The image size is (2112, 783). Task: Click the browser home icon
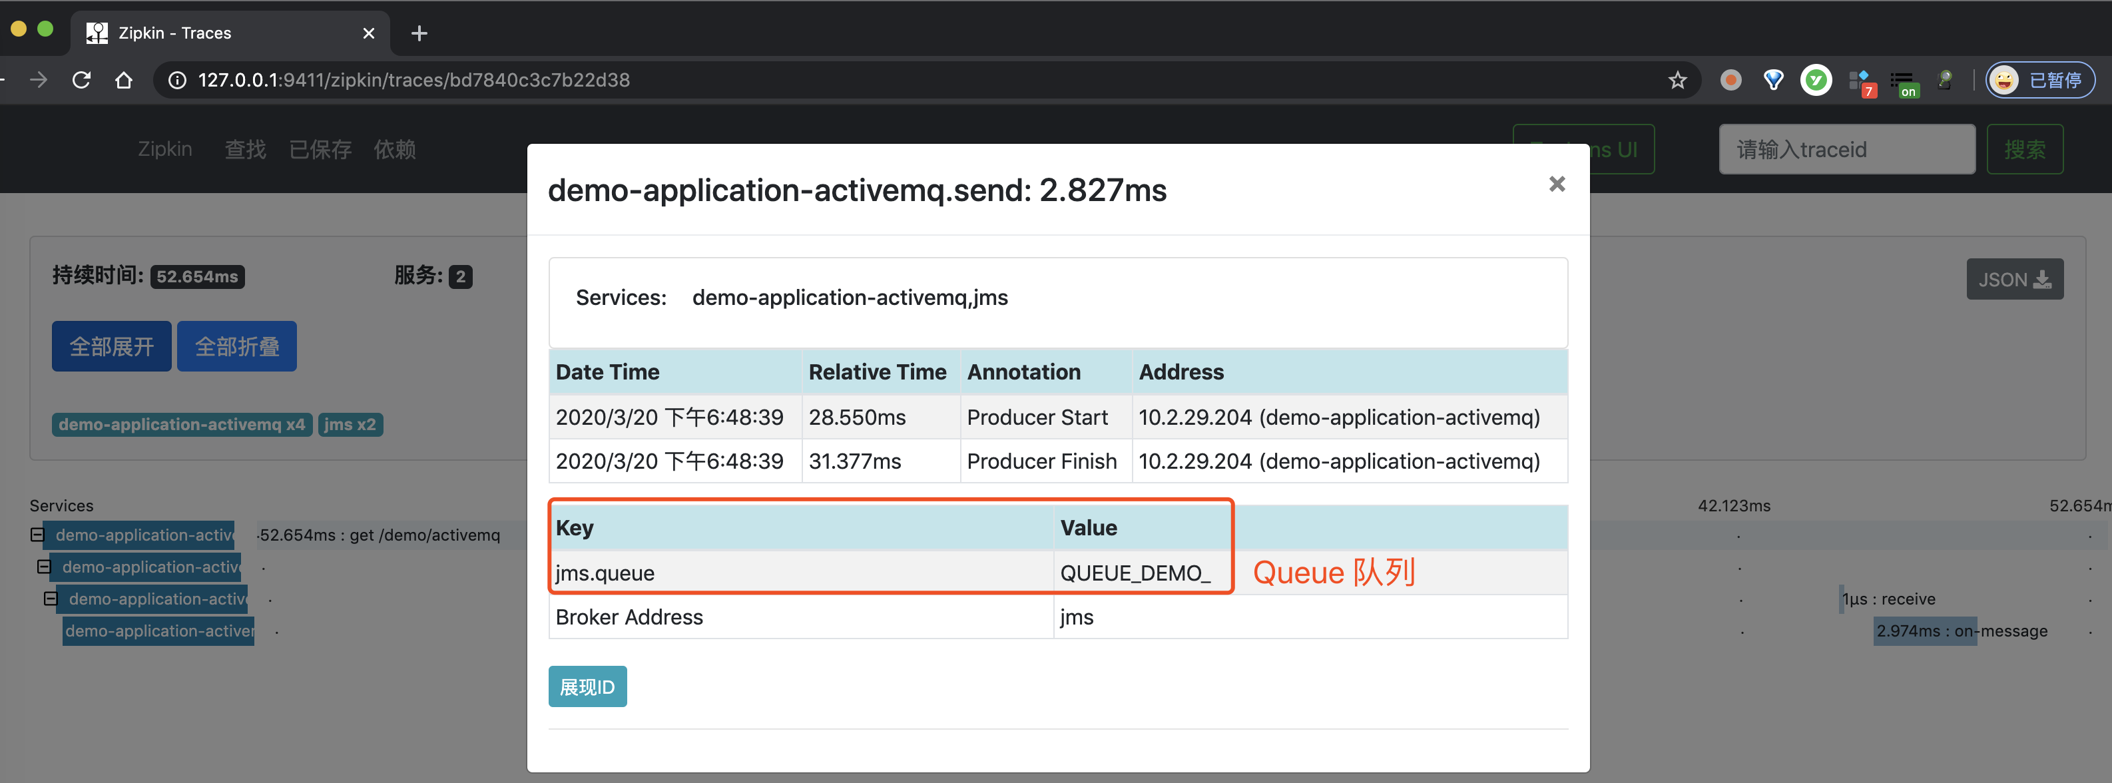pyautogui.click(x=124, y=79)
